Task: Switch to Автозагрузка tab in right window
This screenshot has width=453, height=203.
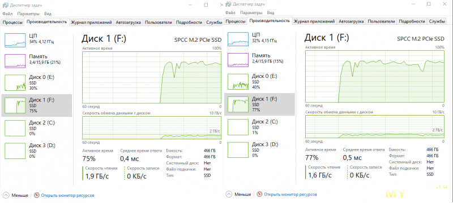Action: (351, 21)
